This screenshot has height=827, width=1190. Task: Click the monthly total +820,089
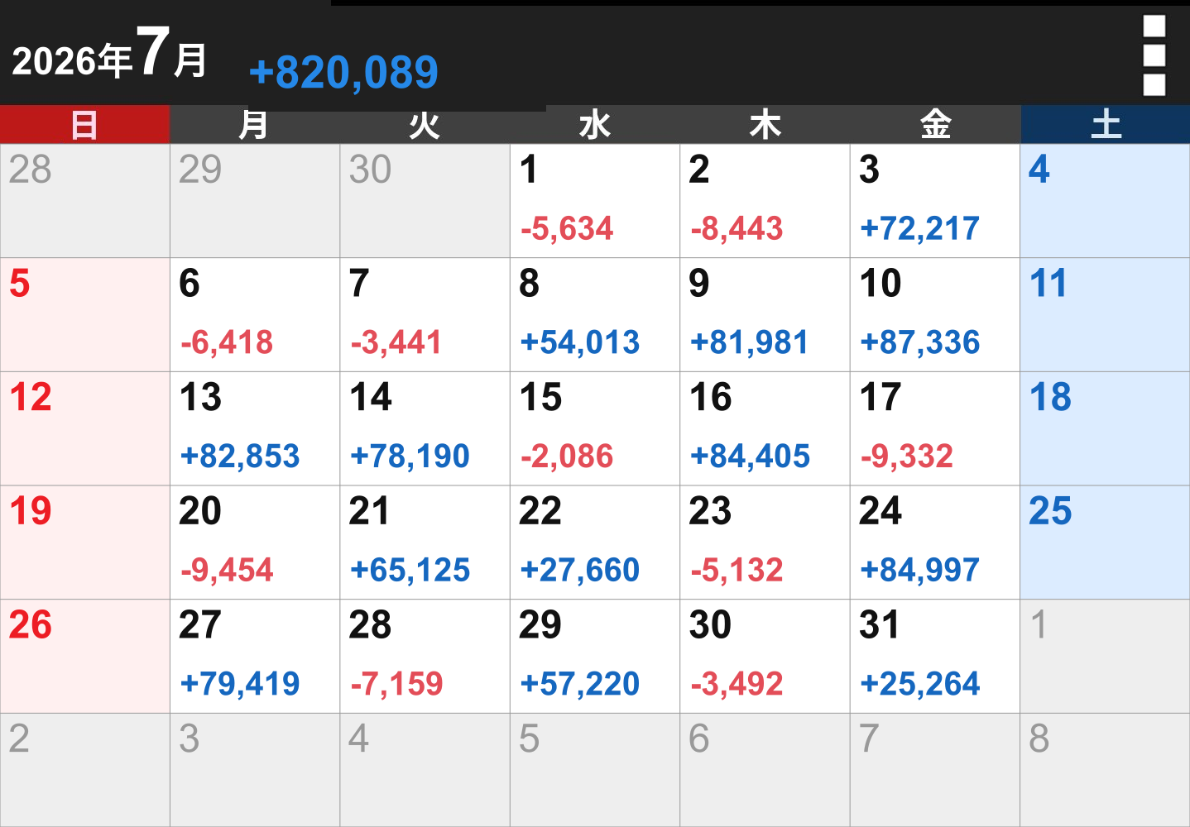click(343, 72)
